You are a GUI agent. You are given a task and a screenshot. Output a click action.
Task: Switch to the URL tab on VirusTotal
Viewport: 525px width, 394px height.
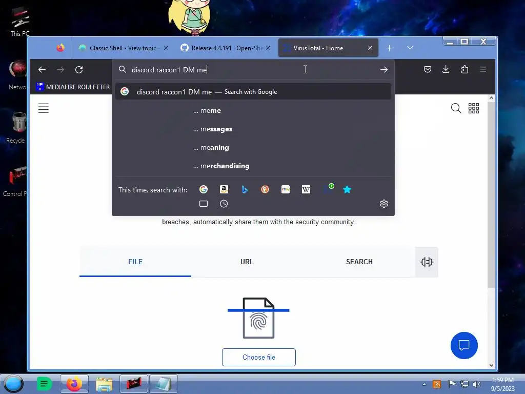tap(247, 262)
